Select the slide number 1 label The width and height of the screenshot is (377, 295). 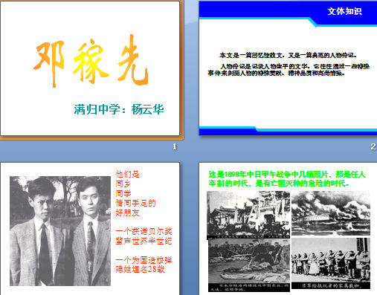coord(175,147)
